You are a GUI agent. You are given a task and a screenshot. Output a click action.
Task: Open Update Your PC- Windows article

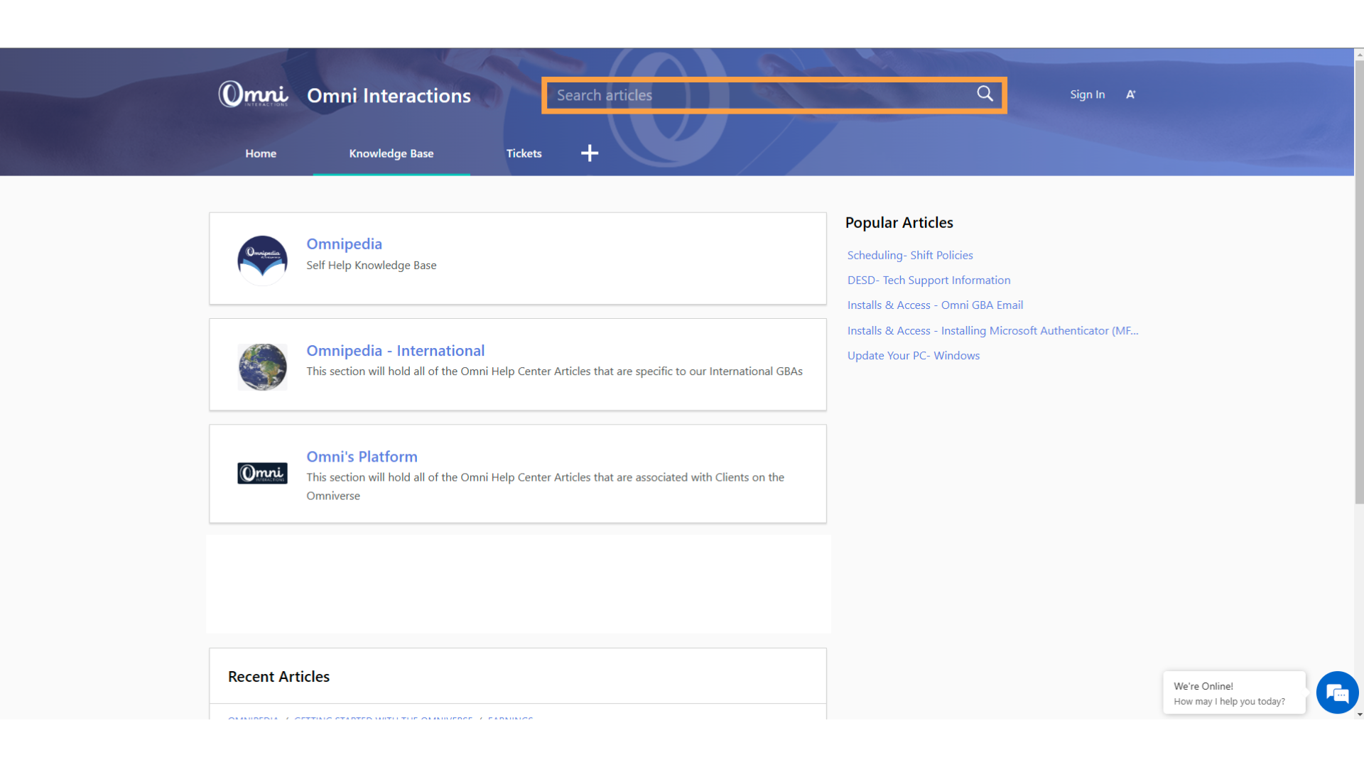(x=913, y=355)
